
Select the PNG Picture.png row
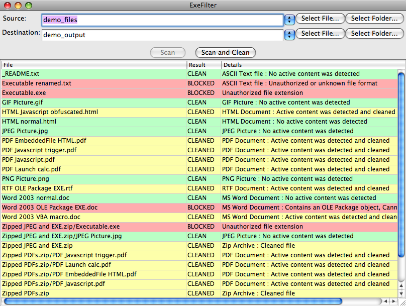click(199, 179)
